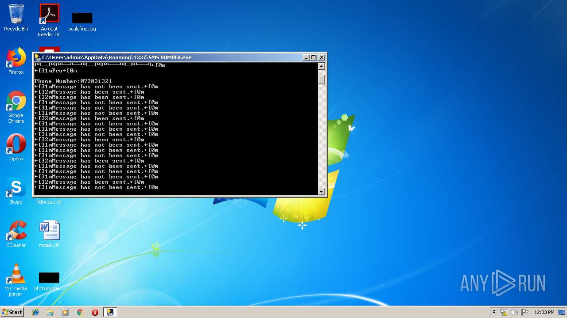Select SMS BOMBER taskbar button
This screenshot has width=567, height=318.
coord(110,312)
